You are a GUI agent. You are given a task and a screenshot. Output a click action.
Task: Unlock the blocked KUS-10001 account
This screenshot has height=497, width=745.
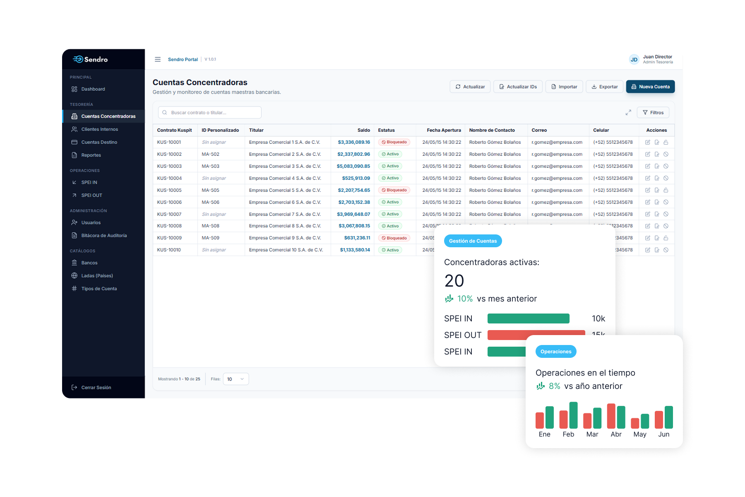click(666, 142)
